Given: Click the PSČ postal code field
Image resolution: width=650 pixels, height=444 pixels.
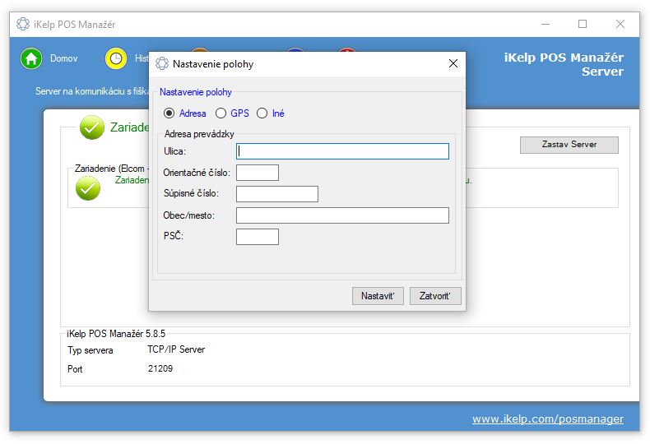Looking at the screenshot, I should 257,237.
